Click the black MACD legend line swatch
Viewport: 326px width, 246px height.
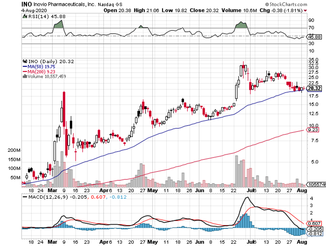(x=25, y=197)
